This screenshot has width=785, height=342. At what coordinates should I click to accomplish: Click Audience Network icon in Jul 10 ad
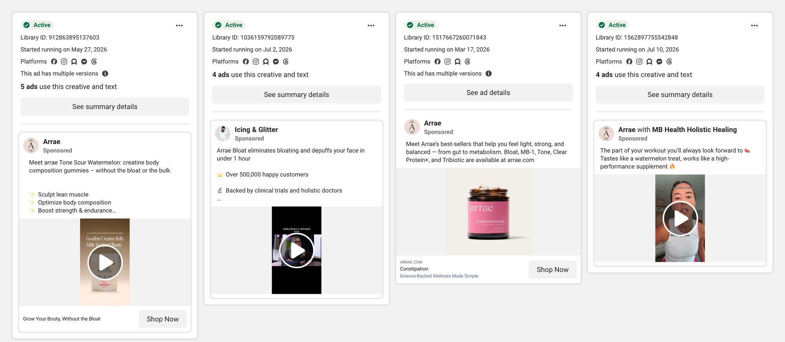coord(649,62)
